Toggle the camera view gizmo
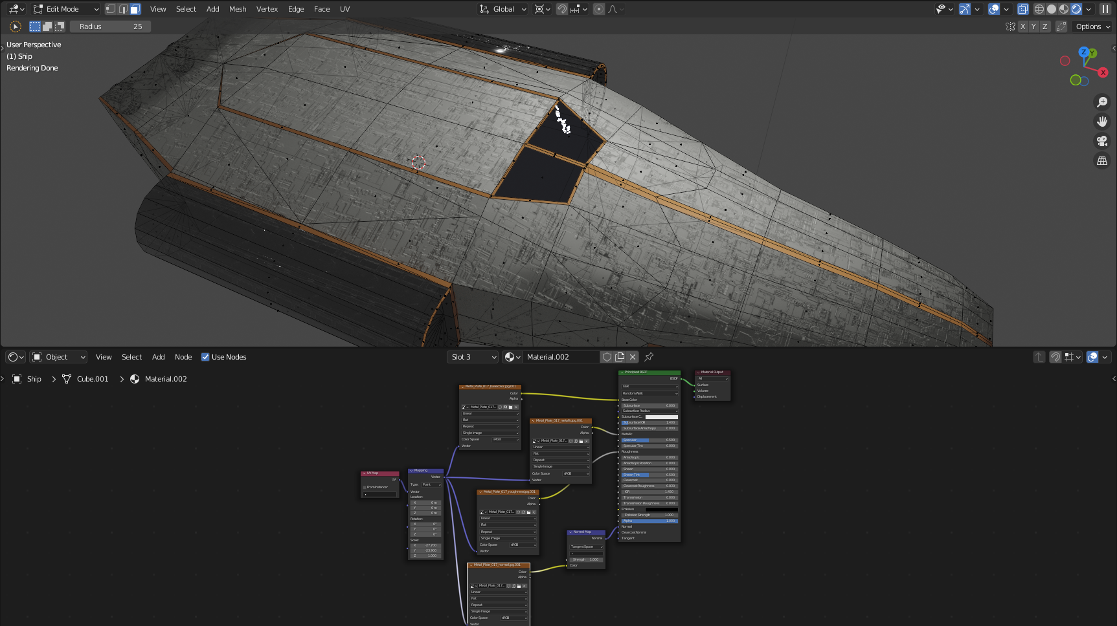 [1102, 141]
